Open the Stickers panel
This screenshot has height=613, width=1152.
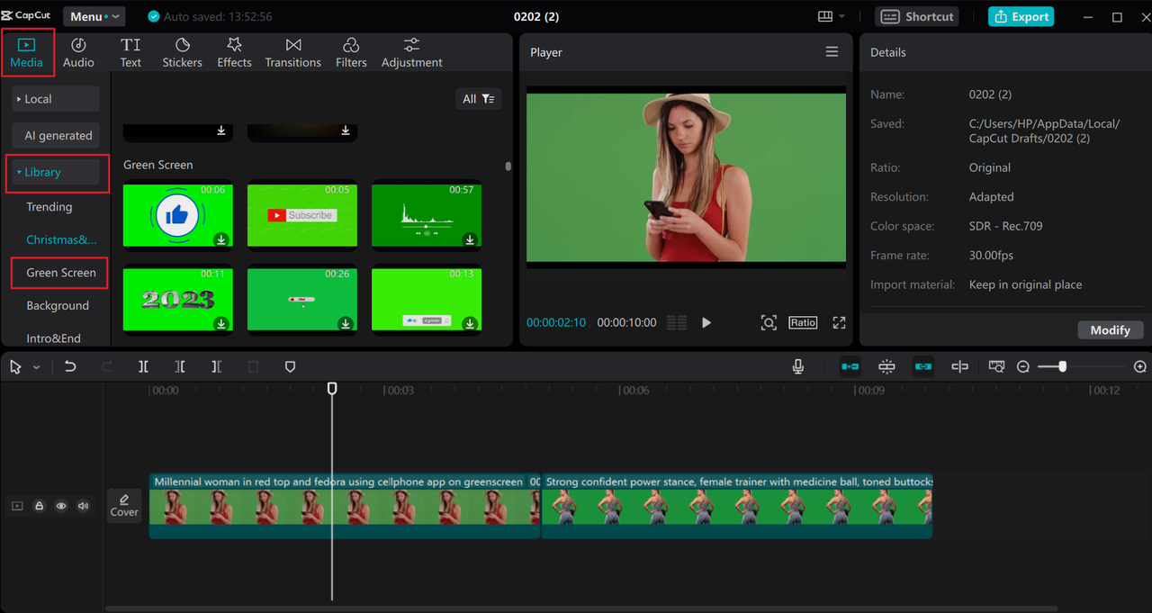click(x=182, y=52)
